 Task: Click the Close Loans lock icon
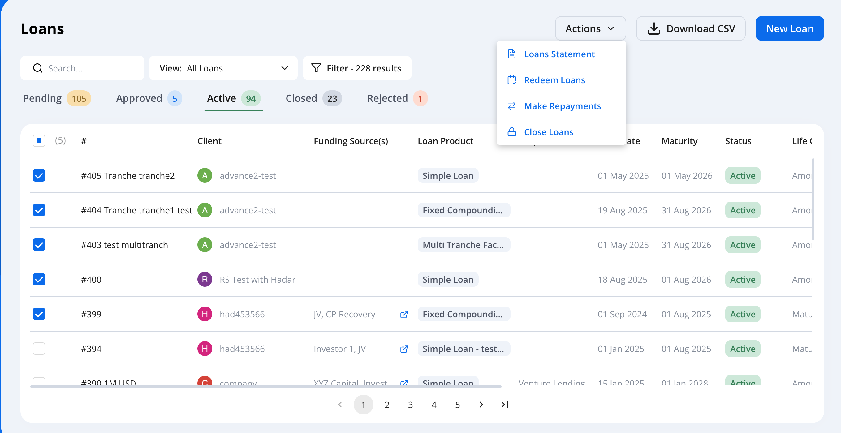pyautogui.click(x=511, y=132)
